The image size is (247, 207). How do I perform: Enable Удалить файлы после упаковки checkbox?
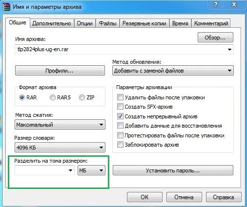tap(120, 97)
